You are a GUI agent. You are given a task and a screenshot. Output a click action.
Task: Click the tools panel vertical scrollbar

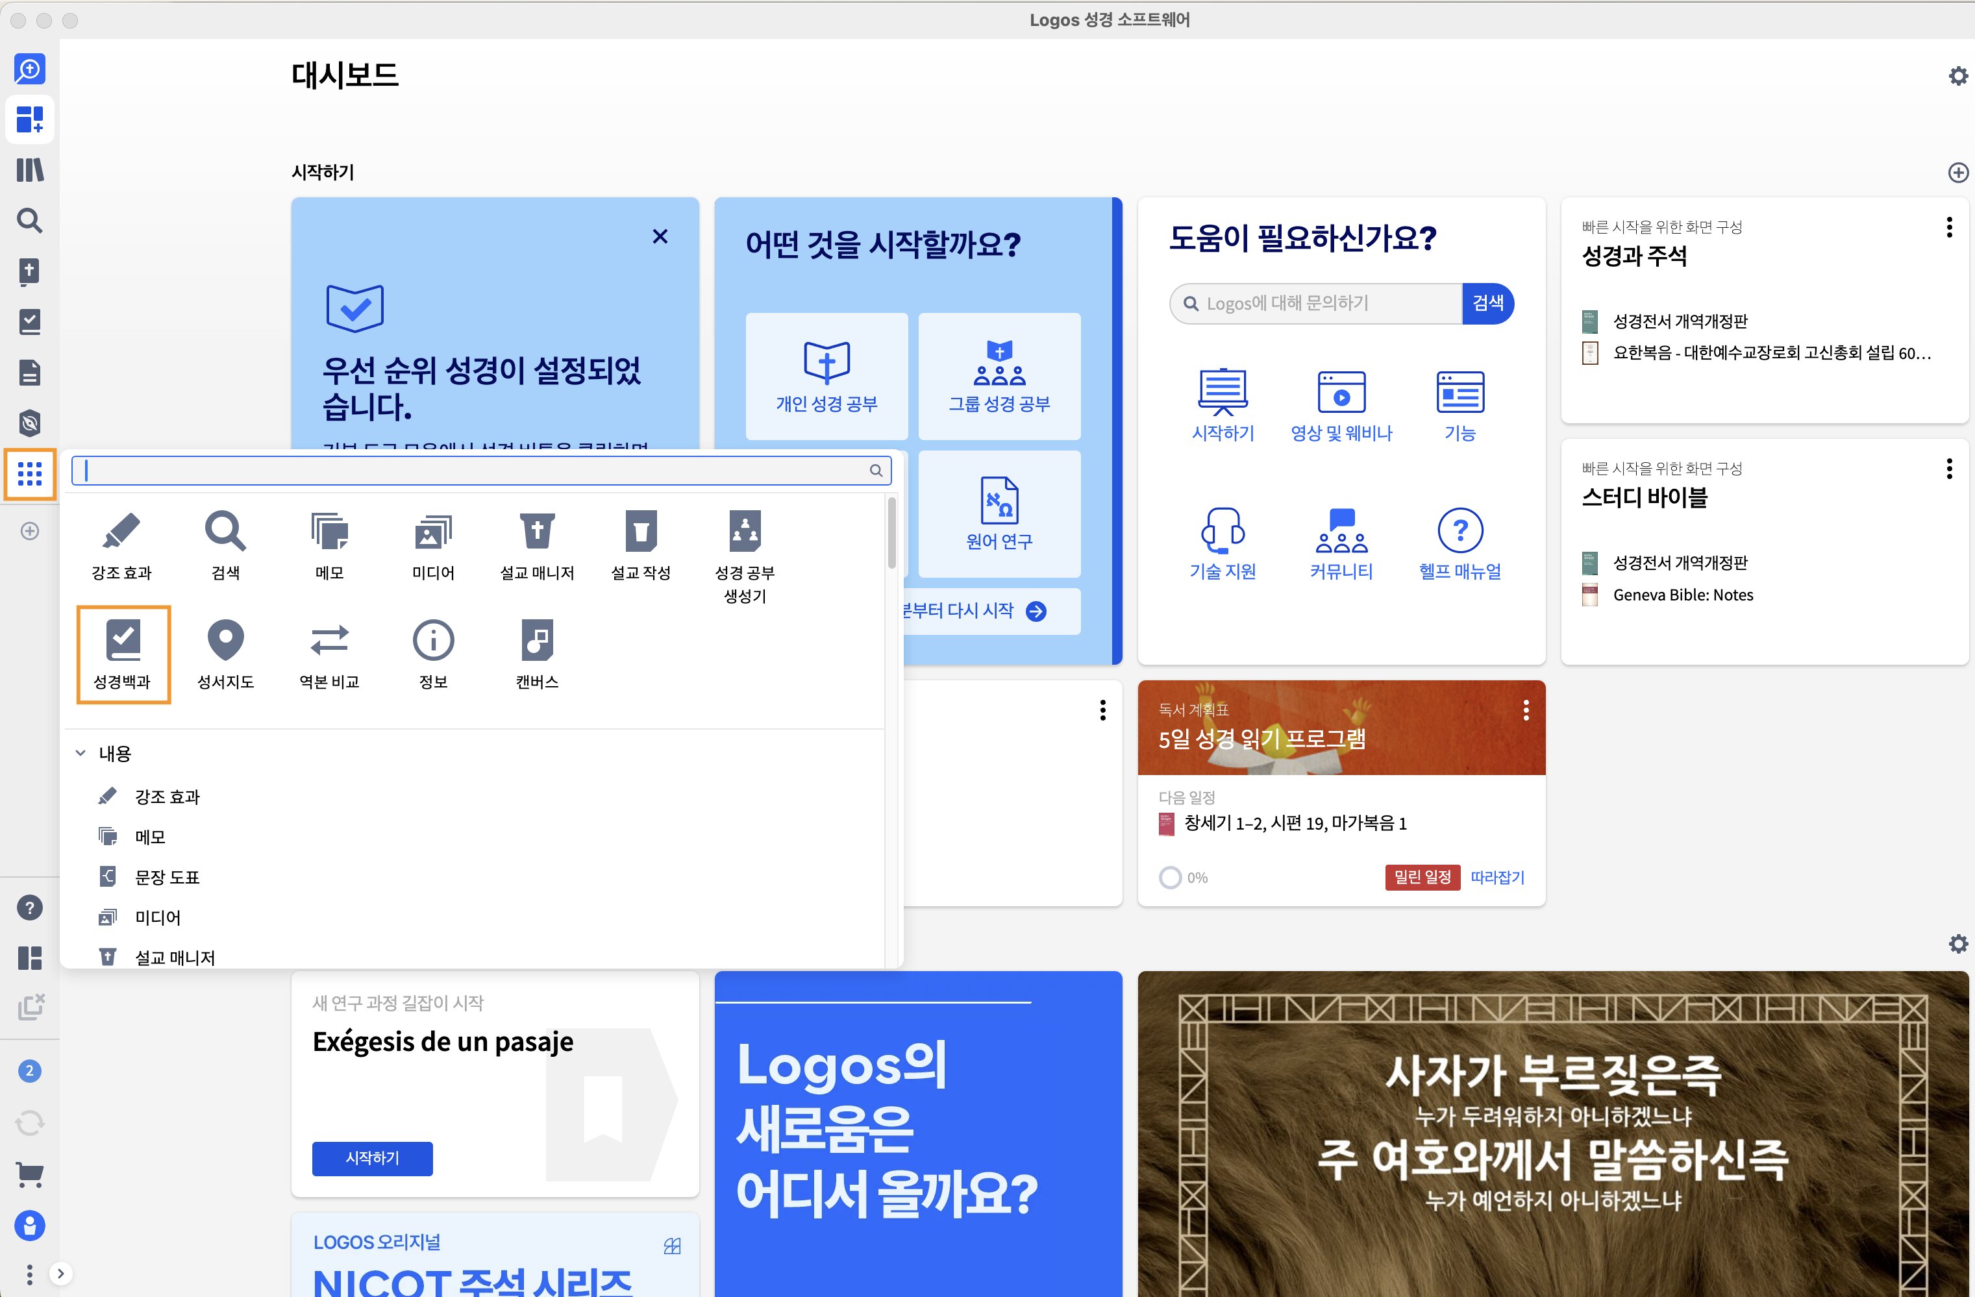coord(891,532)
